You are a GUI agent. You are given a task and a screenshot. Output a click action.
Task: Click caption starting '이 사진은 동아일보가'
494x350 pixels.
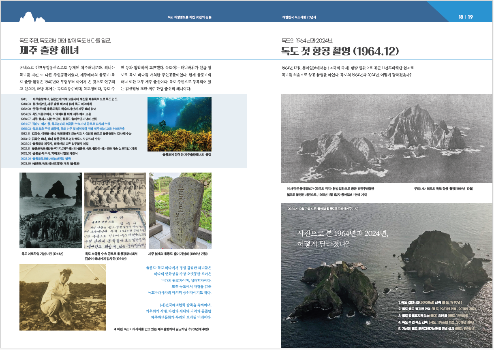pyautogui.click(x=330, y=189)
